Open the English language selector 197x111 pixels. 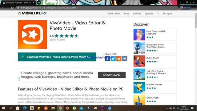coord(167,14)
